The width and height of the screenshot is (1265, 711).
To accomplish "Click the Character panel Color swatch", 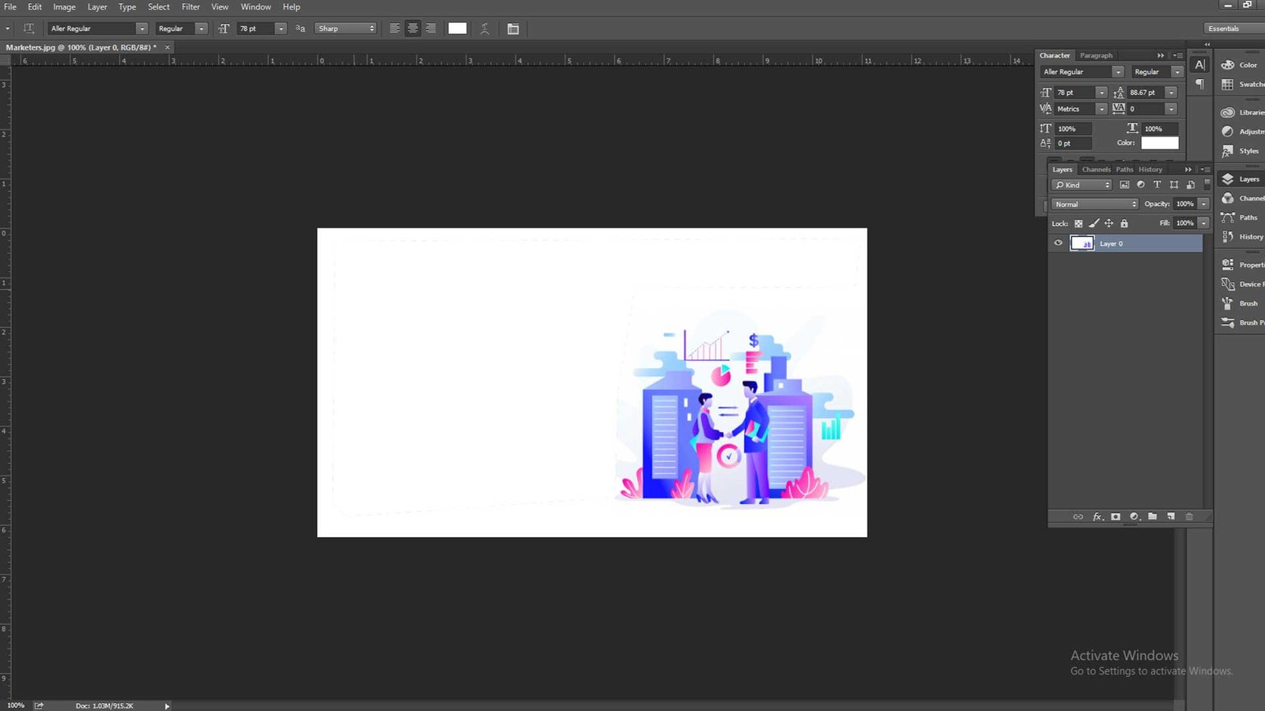I will [x=1160, y=143].
